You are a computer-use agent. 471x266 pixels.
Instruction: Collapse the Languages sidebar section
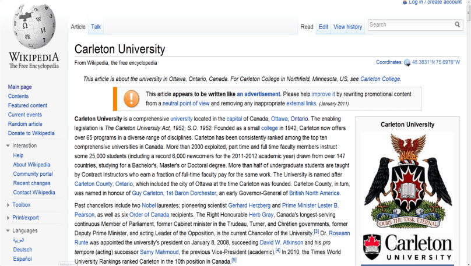point(8,230)
